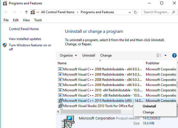Image resolution: width=178 pixels, height=128 pixels.
Task: Click the Back navigation arrow
Action: point(6,12)
